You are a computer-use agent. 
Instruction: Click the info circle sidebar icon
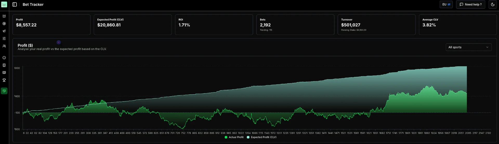coord(4,58)
